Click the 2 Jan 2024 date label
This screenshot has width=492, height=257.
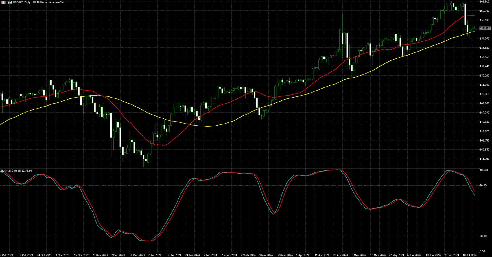(154, 255)
